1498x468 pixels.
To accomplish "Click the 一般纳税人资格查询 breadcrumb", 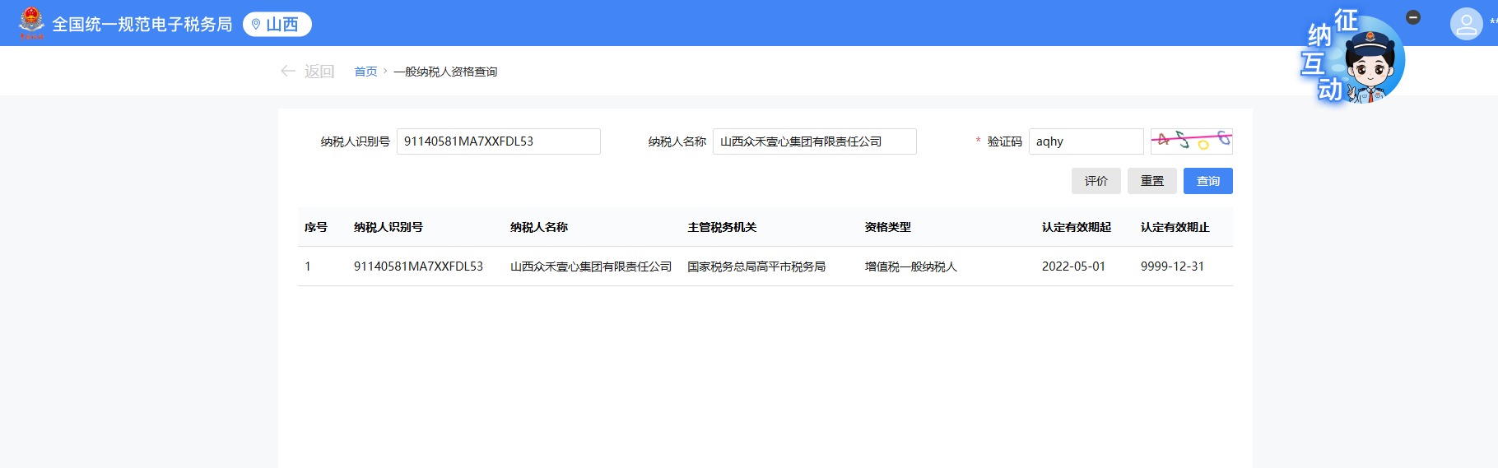I will (x=445, y=72).
